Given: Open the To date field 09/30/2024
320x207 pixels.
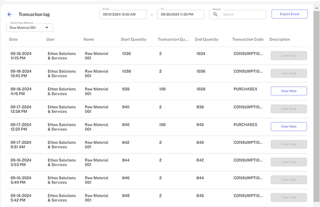Looking at the screenshot, I should [181, 14].
